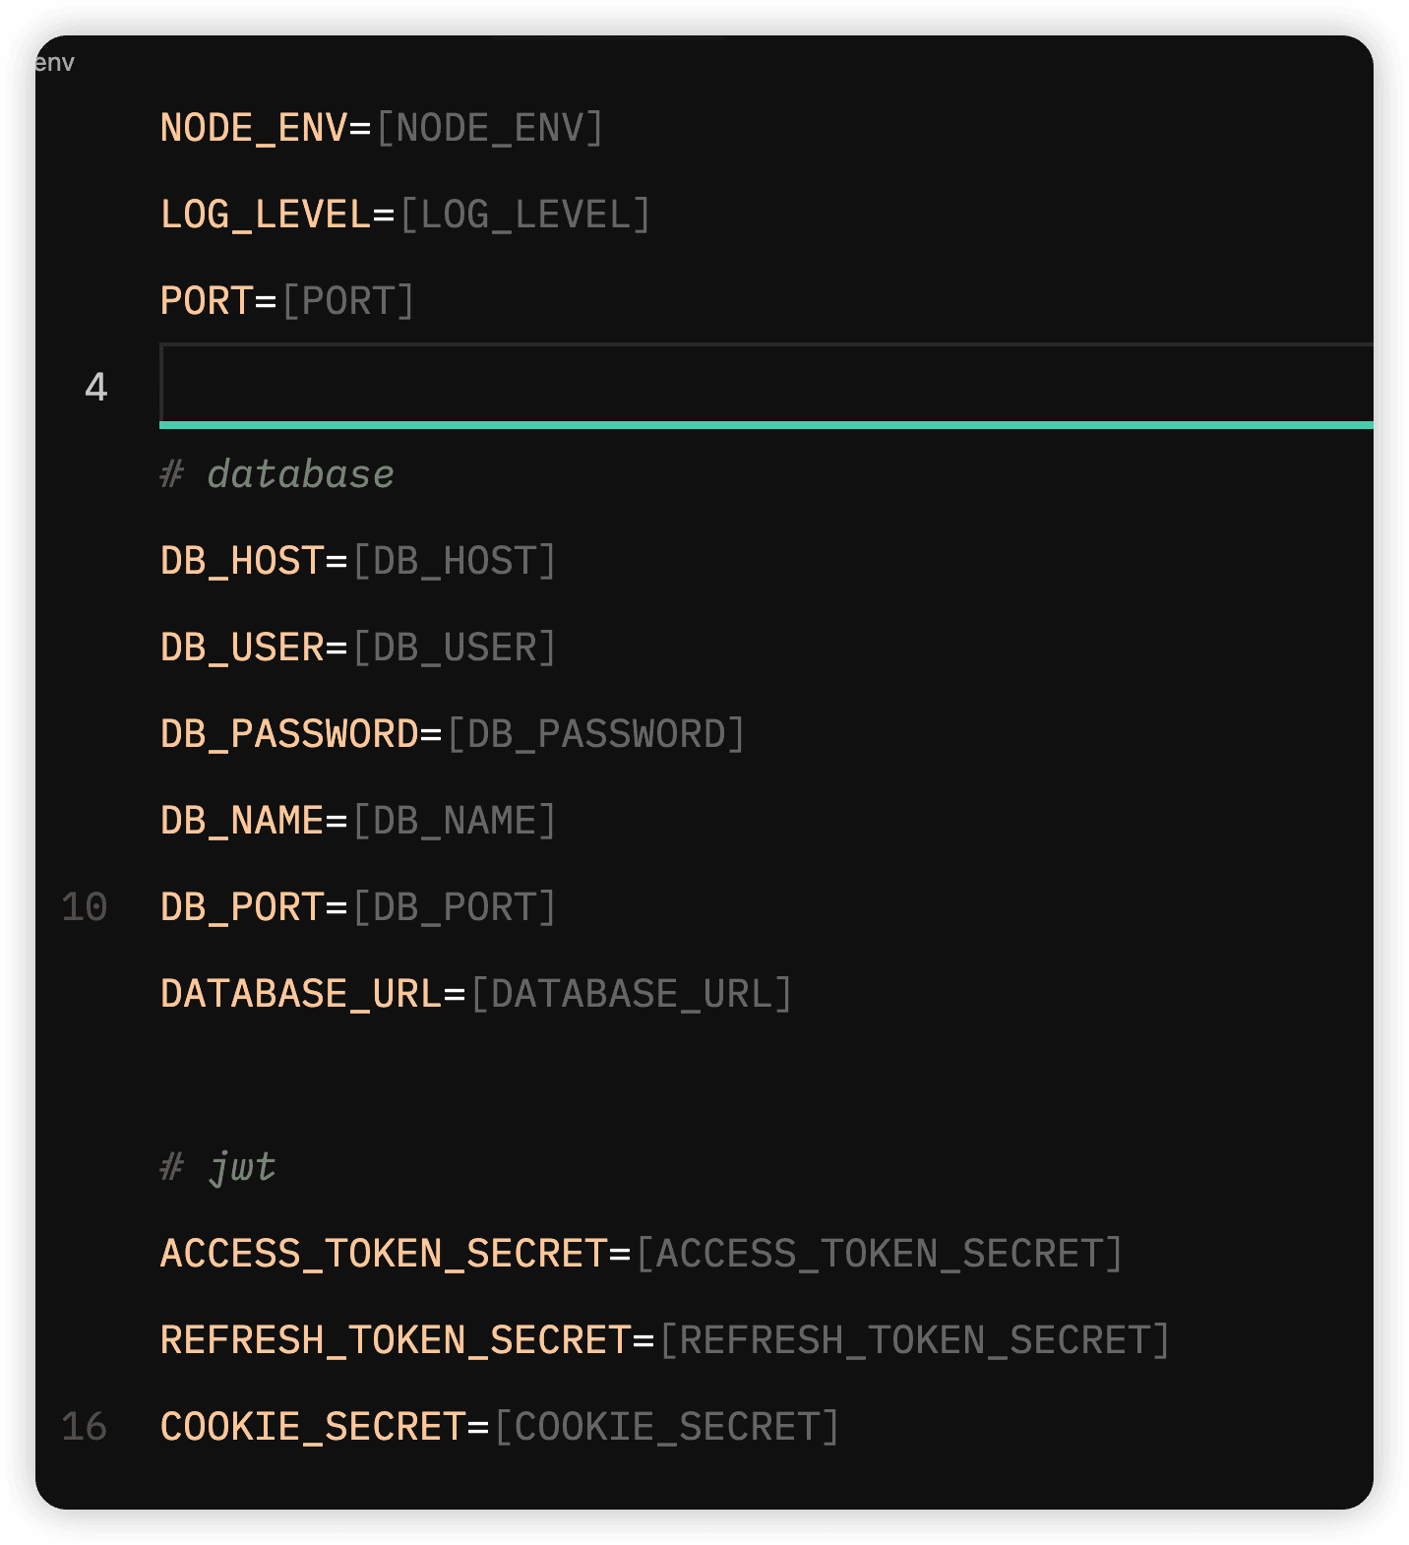The width and height of the screenshot is (1409, 1545).
Task: Click the '# database' comment
Action: coord(277,474)
